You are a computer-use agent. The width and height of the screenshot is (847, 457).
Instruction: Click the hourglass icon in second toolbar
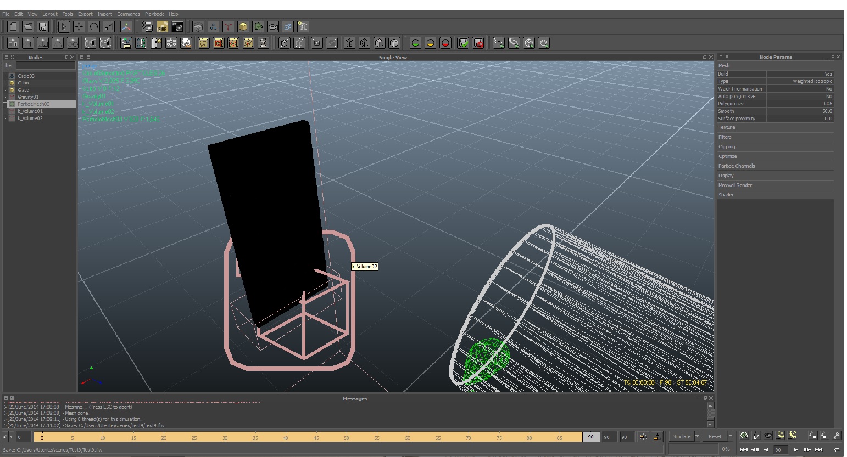(263, 43)
